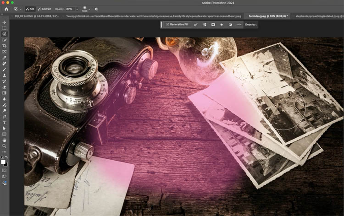Select the Eraser tool
Viewport: 344px width, 216px height.
[4, 87]
